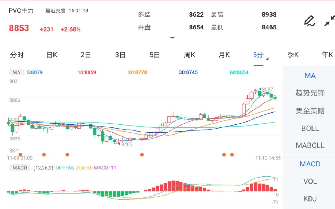Choose the 趋势先锋 indicator

(x=310, y=93)
